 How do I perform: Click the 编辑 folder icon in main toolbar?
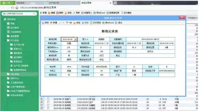coord(49,13)
